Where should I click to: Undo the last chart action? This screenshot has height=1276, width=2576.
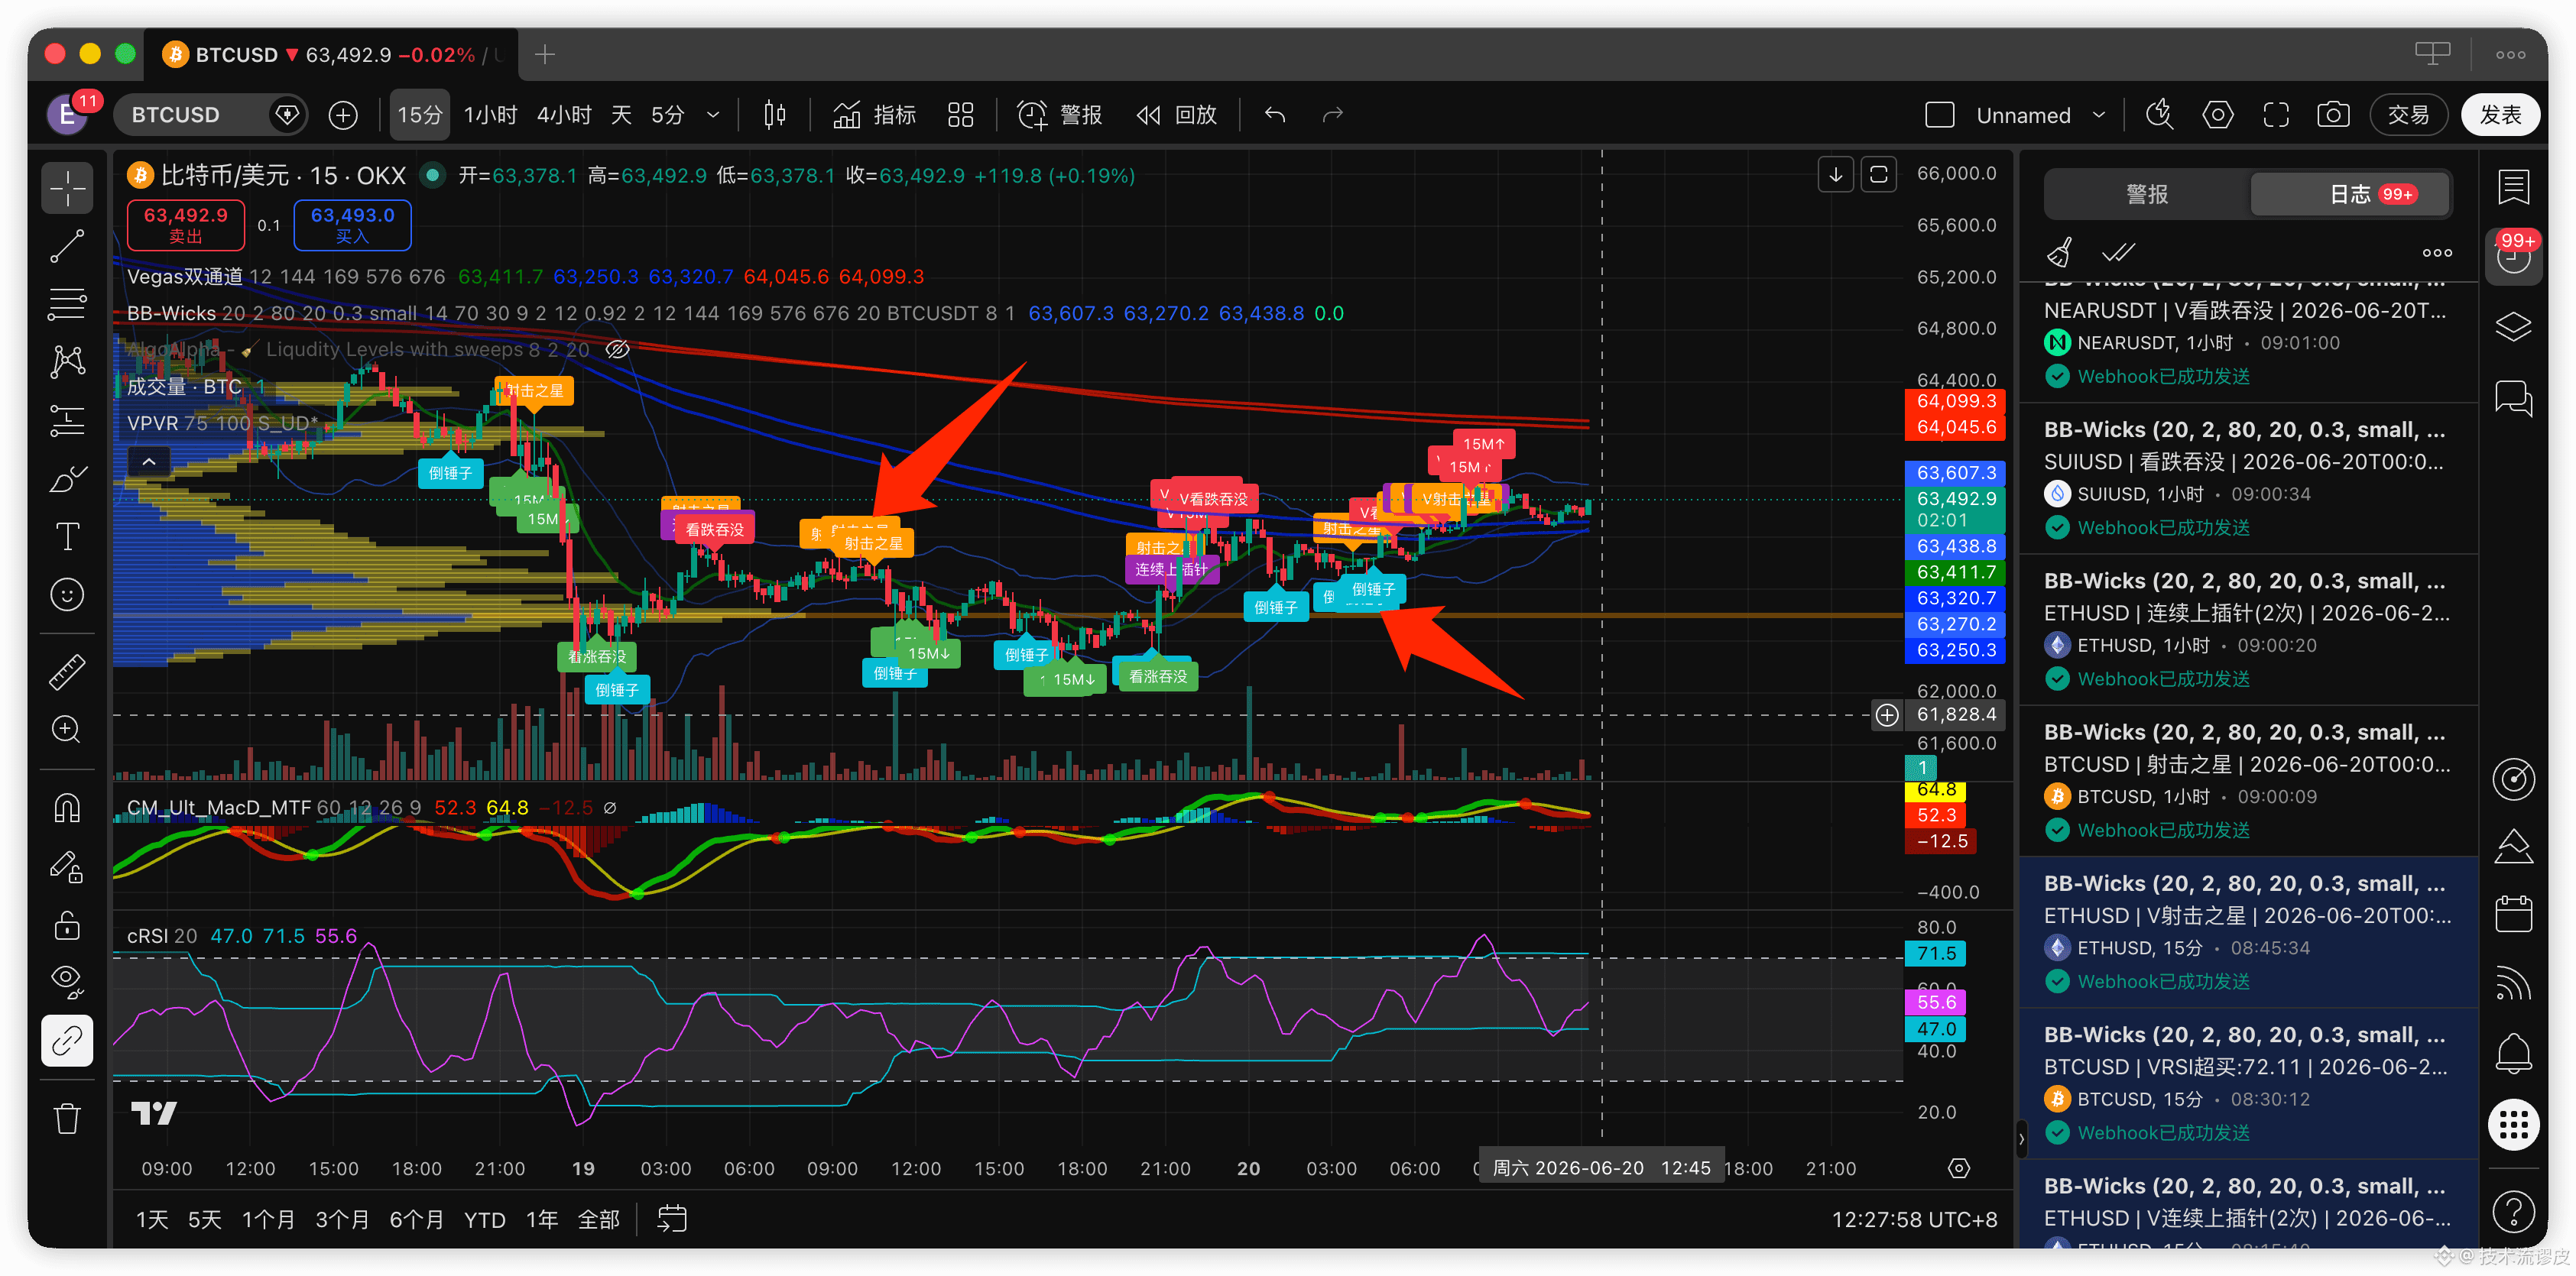coord(1275,115)
